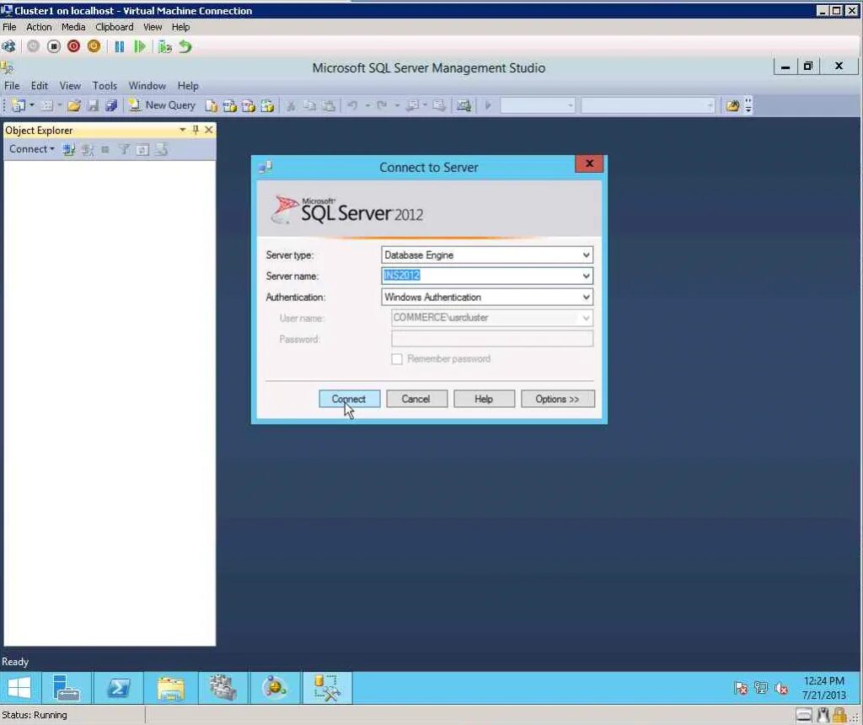Viewport: 863px width, 725px height.
Task: Open the VM Connection Clipboard menu
Action: (x=114, y=27)
